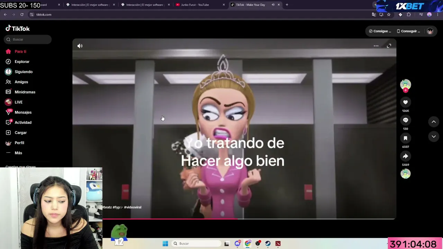This screenshot has width=443, height=249.
Task: Open comments on the video
Action: coord(406,120)
